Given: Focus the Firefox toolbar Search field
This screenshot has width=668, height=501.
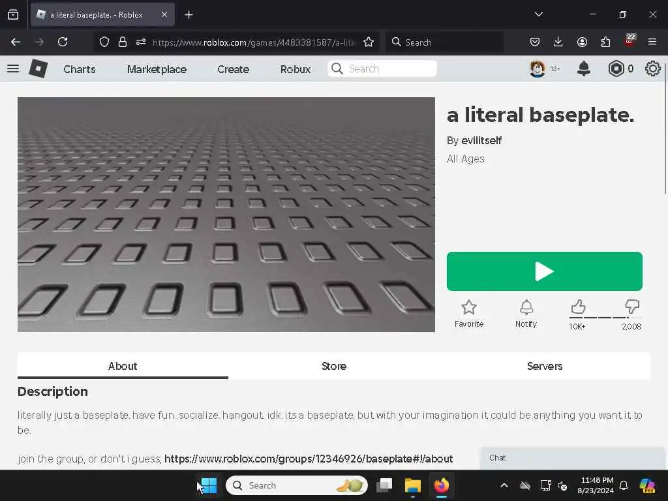Looking at the screenshot, I should [444, 42].
